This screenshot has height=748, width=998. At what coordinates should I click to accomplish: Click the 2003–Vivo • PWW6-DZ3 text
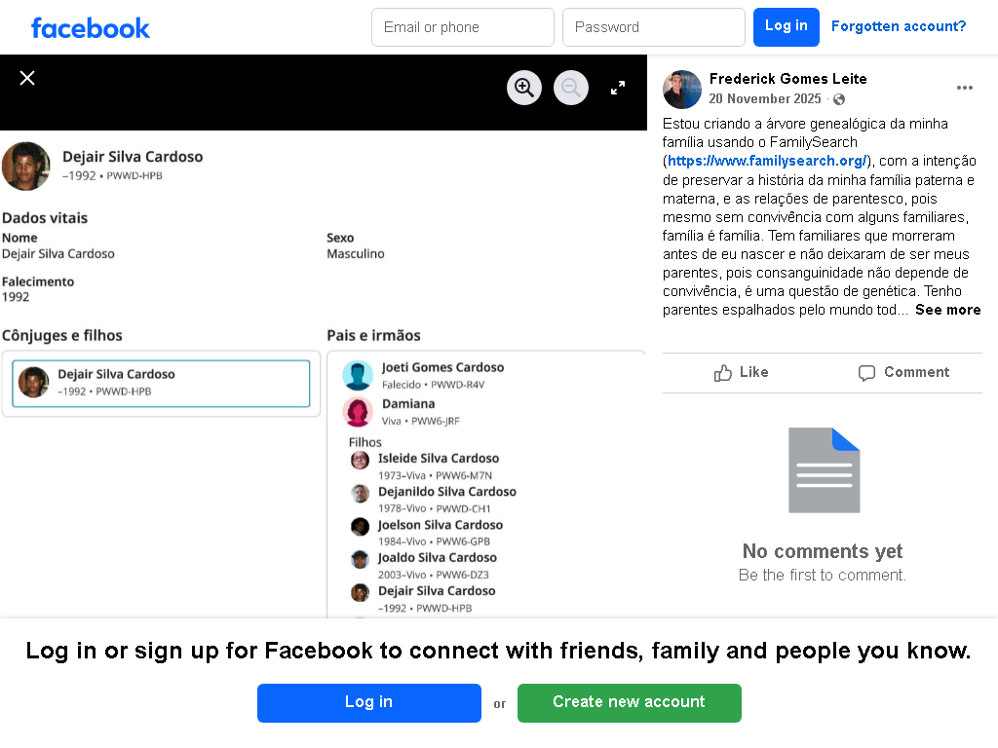(x=434, y=575)
